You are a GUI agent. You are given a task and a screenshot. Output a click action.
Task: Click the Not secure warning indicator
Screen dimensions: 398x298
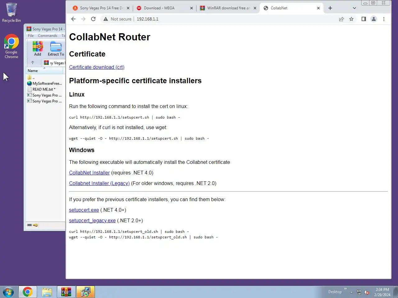click(x=118, y=19)
